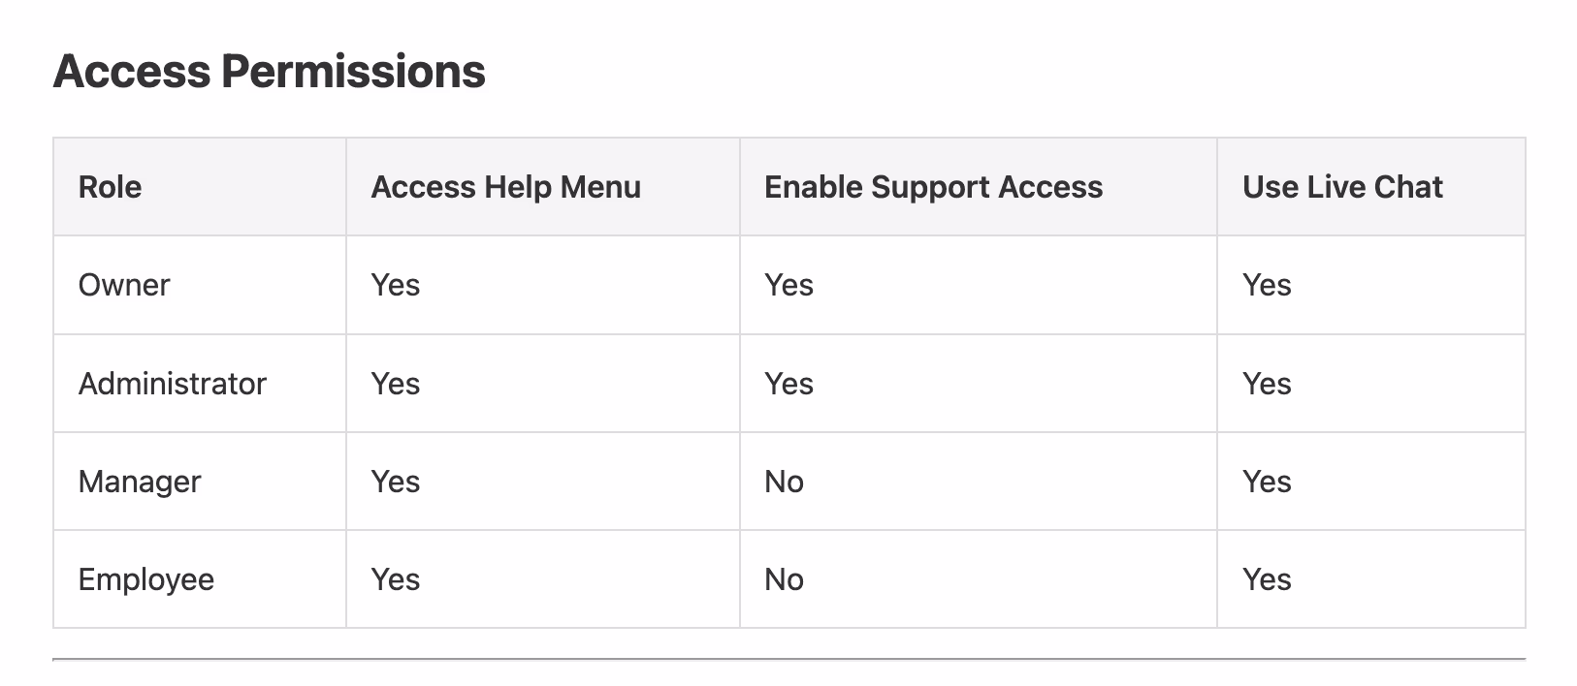The height and width of the screenshot is (686, 1577).
Task: Click the Manager role cell
Action: tap(140, 482)
